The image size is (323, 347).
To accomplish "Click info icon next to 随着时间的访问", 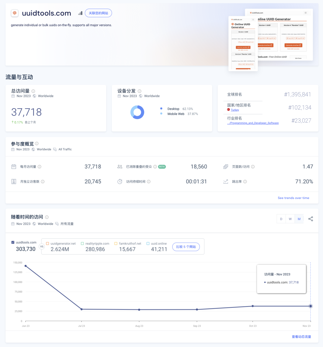I will point(47,217).
